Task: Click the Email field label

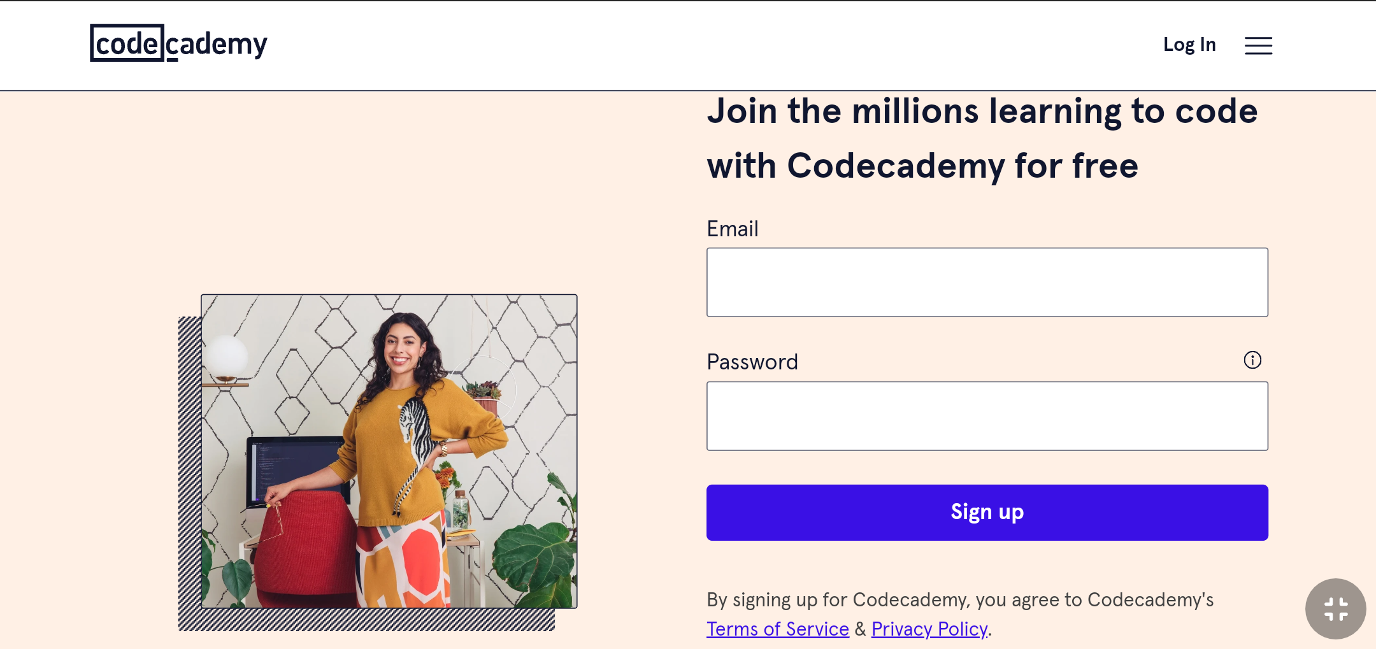Action: pyautogui.click(x=733, y=229)
